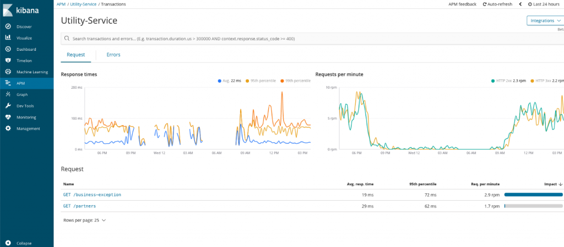Select Discover in the sidebar menu

pyautogui.click(x=24, y=26)
